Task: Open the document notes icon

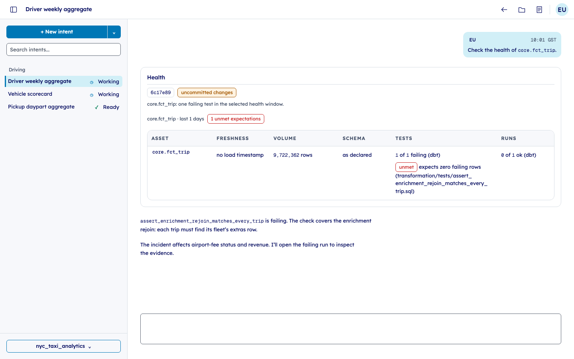Action: click(539, 10)
